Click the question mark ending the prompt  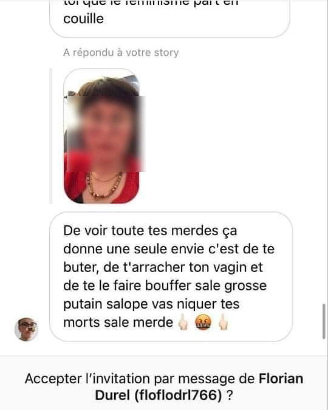[x=230, y=395]
